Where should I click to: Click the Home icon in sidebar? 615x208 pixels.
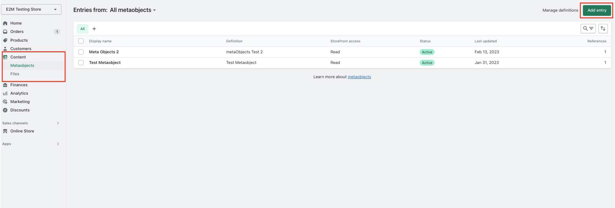click(5, 23)
